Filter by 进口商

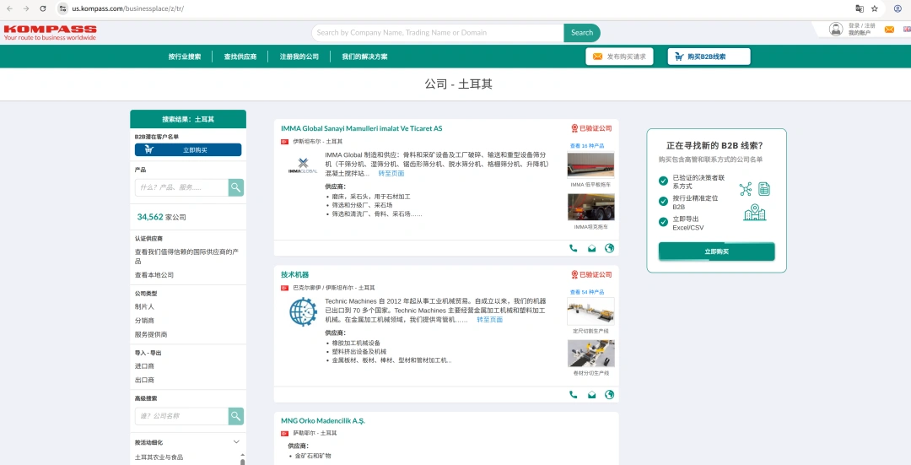point(145,366)
